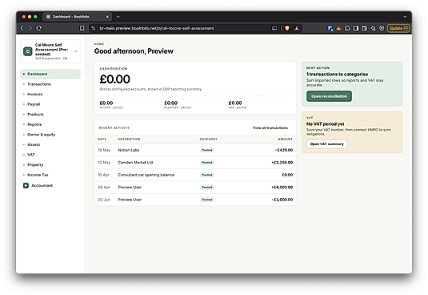The image size is (428, 295).
Task: Close the Dashboard - Bookfolio tab
Action: [107, 17]
